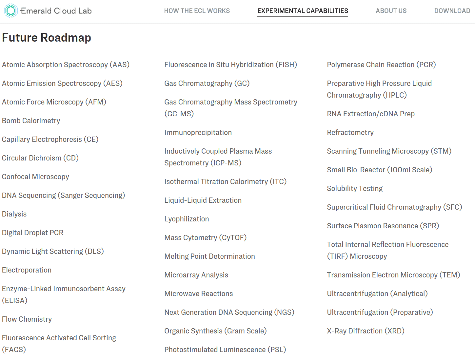475x358 pixels.
Task: Click Immunoprecipitation
Action: click(198, 133)
